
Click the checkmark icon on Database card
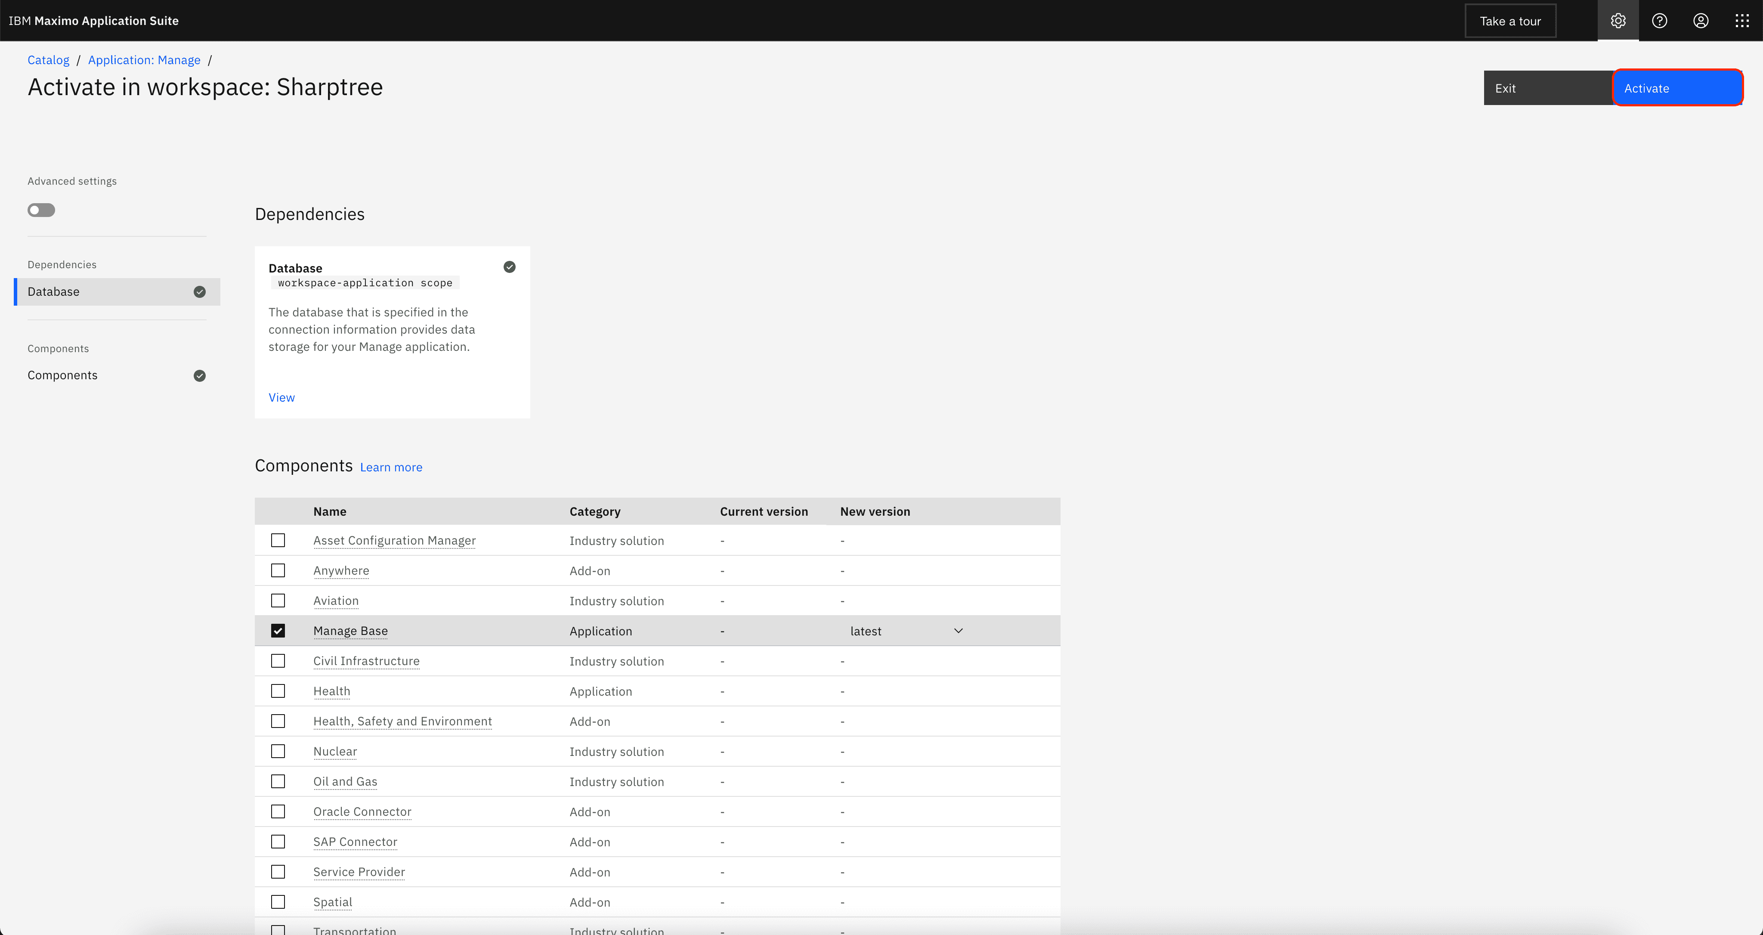point(509,267)
